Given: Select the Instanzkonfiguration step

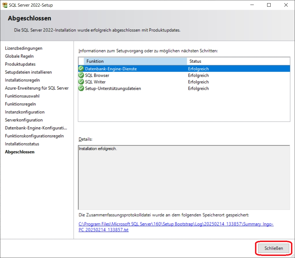Looking at the screenshot, I should click(x=25, y=112).
